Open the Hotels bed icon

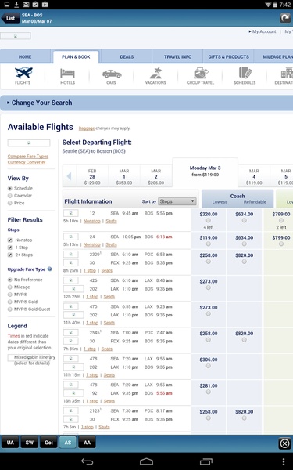coord(67,73)
